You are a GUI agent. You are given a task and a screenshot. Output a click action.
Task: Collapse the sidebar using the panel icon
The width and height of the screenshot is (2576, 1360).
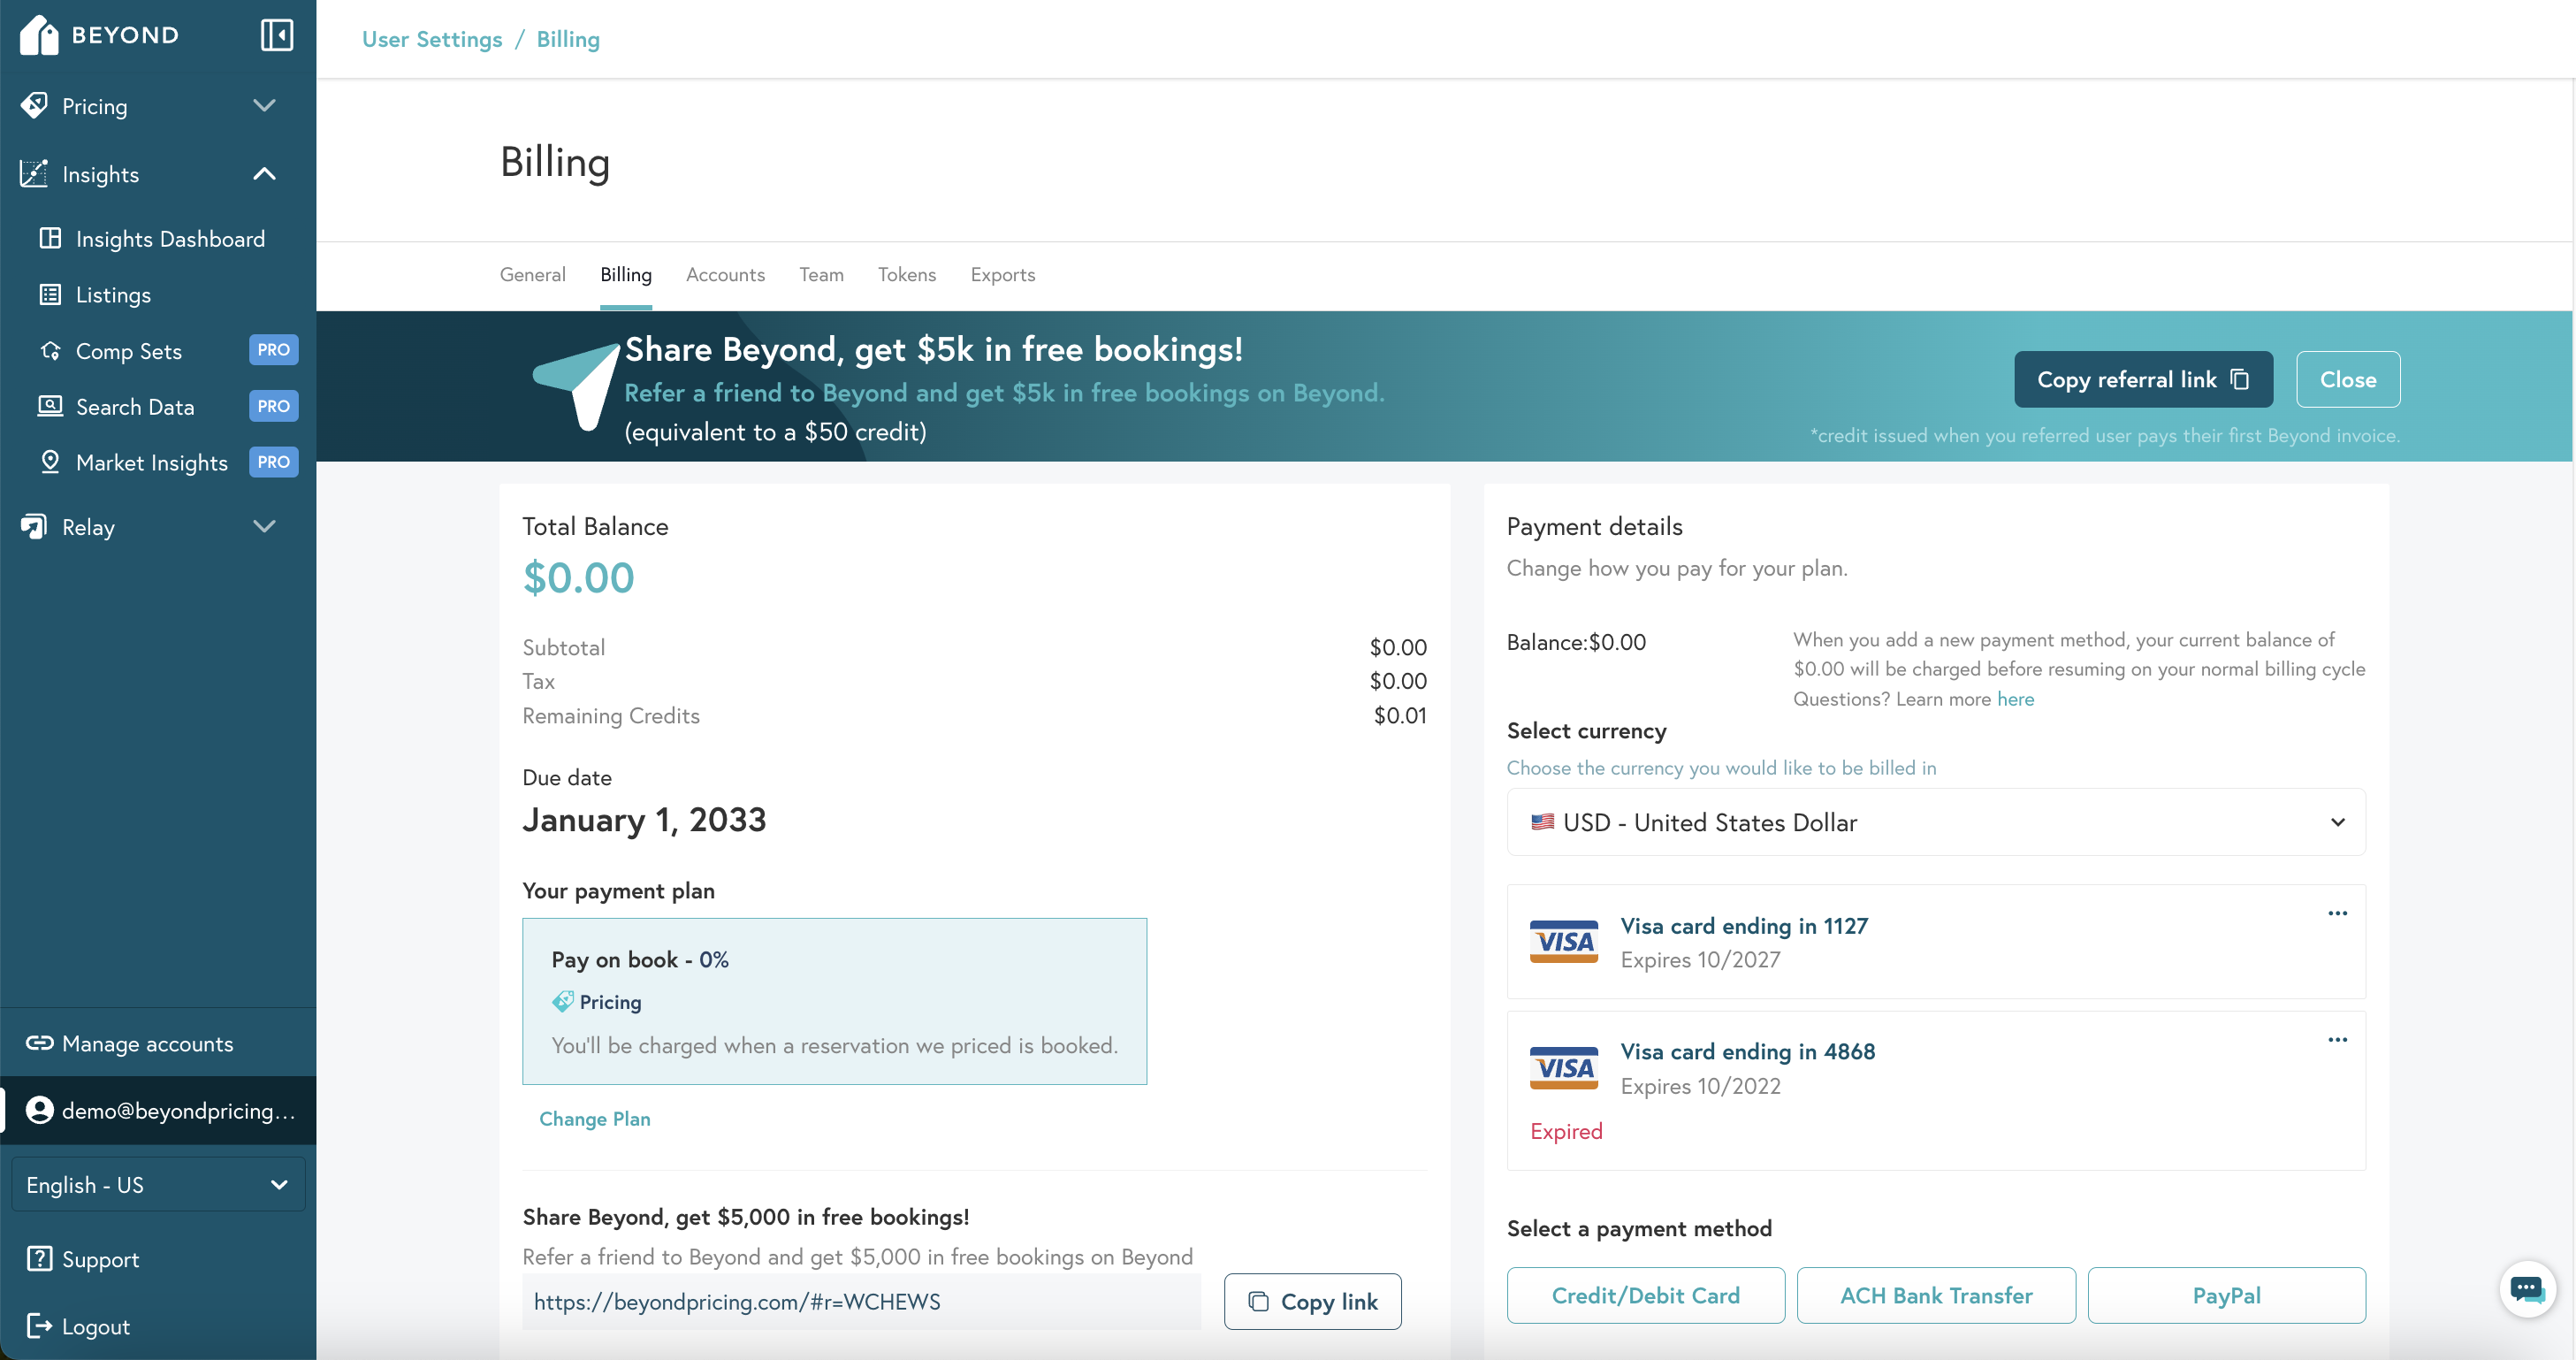coord(276,35)
